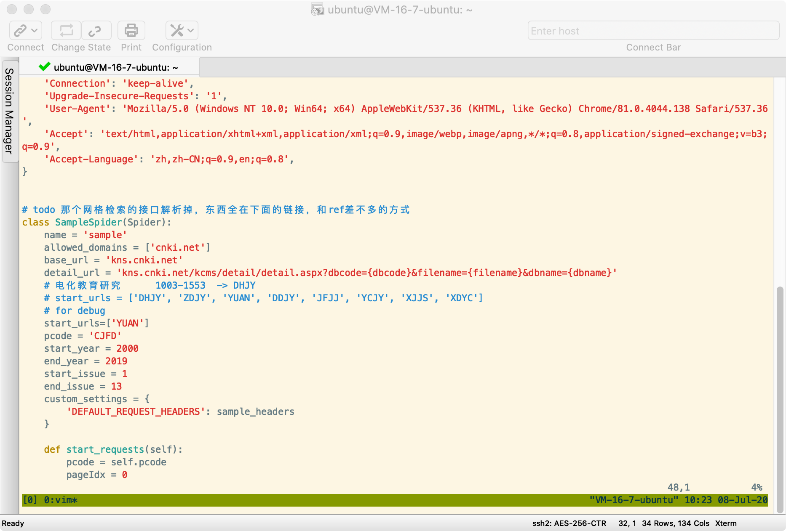This screenshot has height=531, width=786.
Task: Click the end_year = 2019 line
Action: (86, 361)
